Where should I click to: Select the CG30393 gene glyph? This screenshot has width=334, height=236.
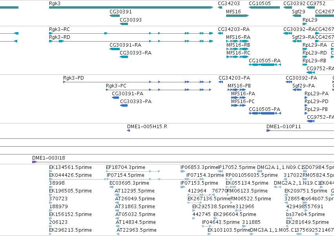(124, 24)
